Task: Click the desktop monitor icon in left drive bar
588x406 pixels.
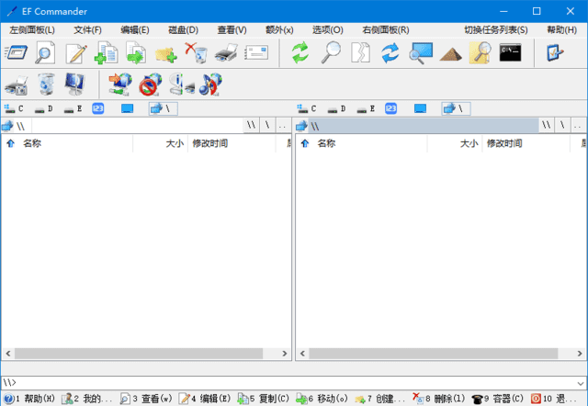Action: [127, 108]
